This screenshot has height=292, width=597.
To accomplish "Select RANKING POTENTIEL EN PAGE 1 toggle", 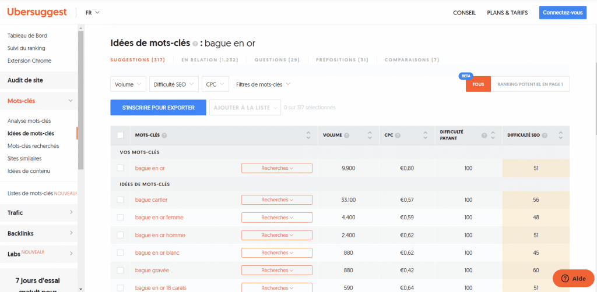I will click(530, 84).
